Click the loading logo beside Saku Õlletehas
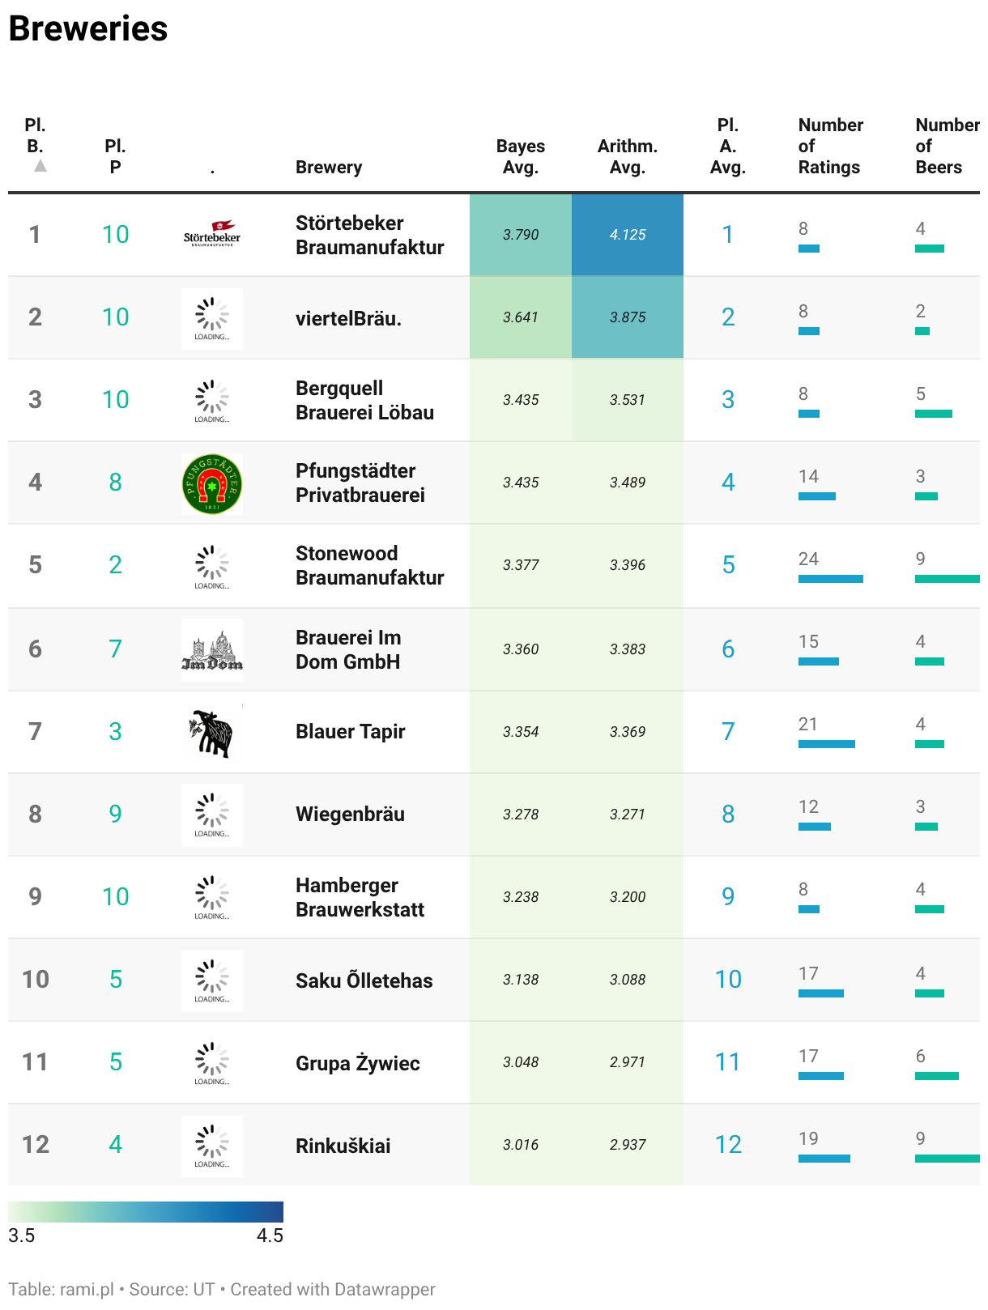This screenshot has width=988, height=1310. (212, 981)
